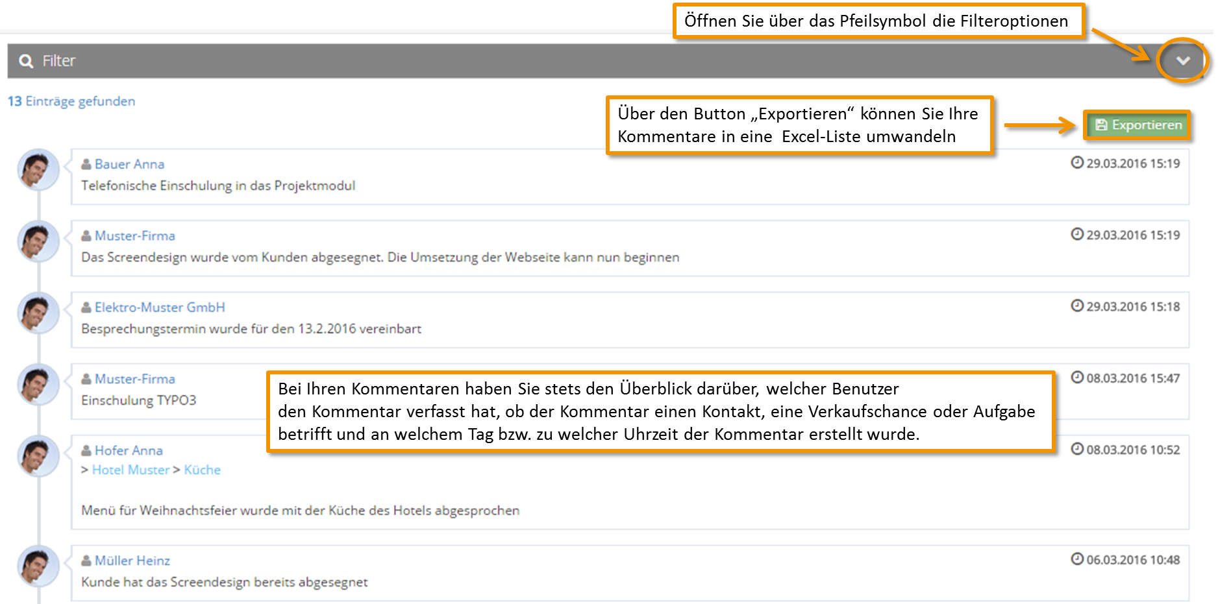The width and height of the screenshot is (1218, 604).
Task: Open the Müller Heinz contact link
Action: [x=132, y=561]
